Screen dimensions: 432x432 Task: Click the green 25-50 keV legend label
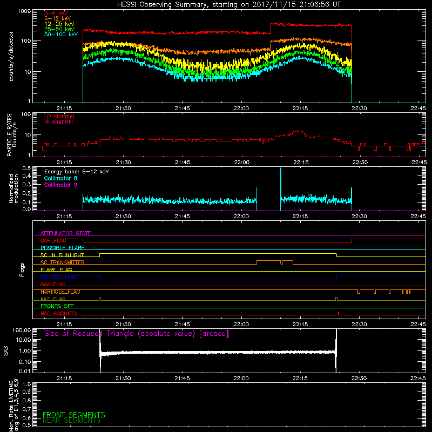point(59,29)
